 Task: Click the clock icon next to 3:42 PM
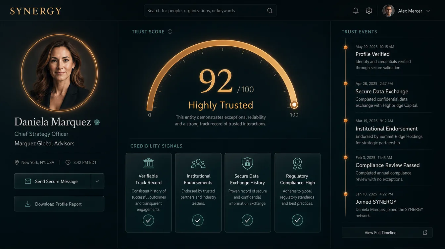(68, 163)
